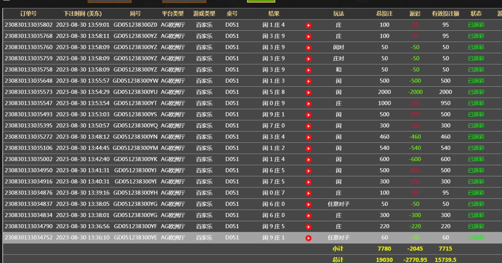Click the payout value -540
This screenshot has height=263, width=502.
(x=415, y=148)
